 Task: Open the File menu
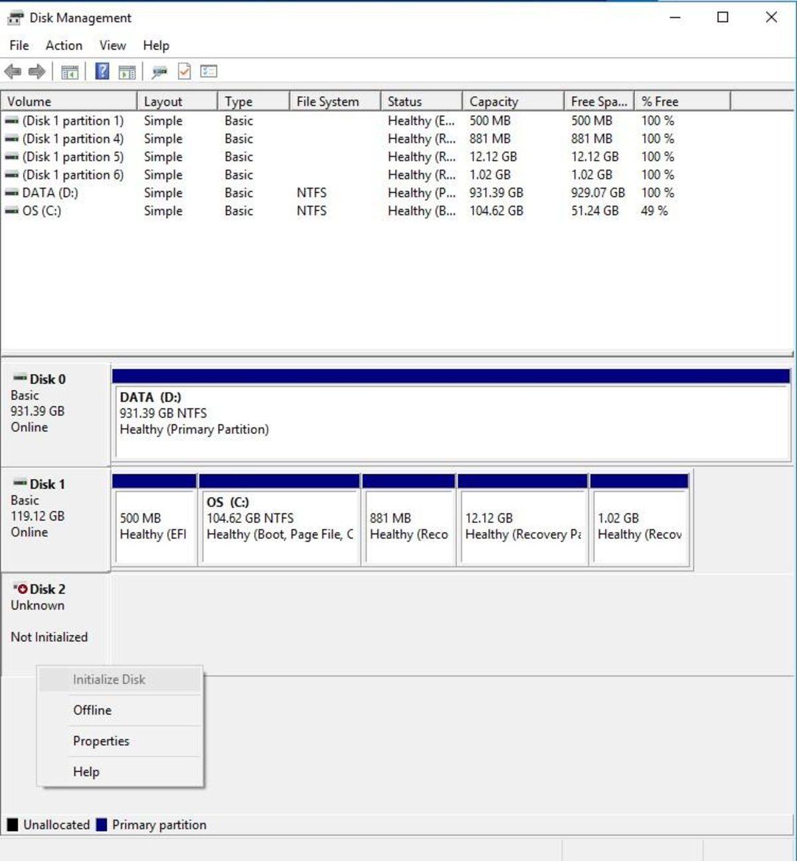tap(19, 45)
